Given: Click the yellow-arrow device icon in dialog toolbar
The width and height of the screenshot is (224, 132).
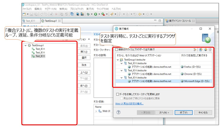Looking at the screenshot, I should 201,49.
